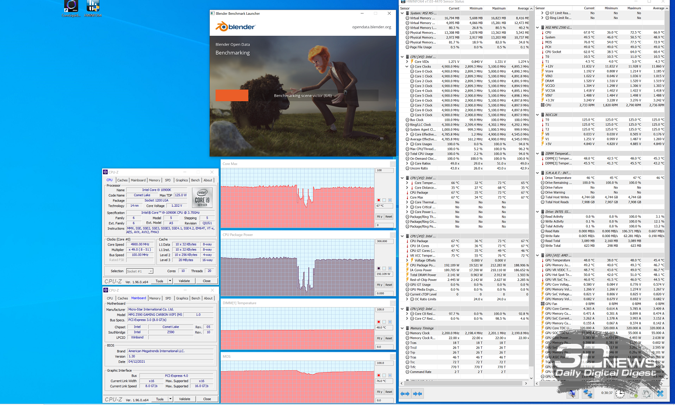Click the GPU Fan sensor icon

pos(543,304)
